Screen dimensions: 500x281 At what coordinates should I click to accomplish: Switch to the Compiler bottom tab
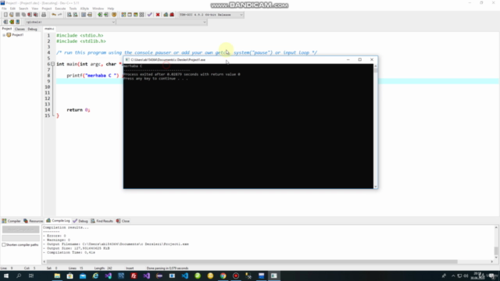[x=12, y=221]
